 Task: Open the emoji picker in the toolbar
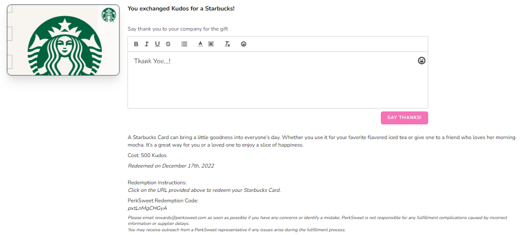(x=244, y=44)
